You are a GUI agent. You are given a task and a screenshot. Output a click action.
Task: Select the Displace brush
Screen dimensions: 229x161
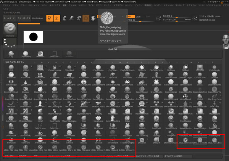click(x=26, y=90)
